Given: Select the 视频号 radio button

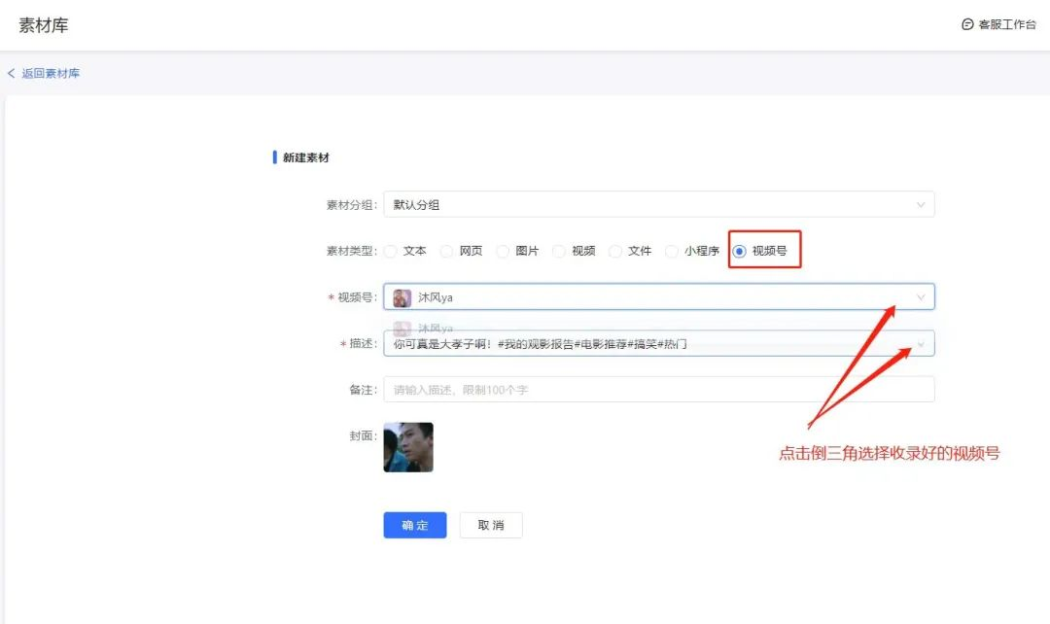Looking at the screenshot, I should point(740,251).
